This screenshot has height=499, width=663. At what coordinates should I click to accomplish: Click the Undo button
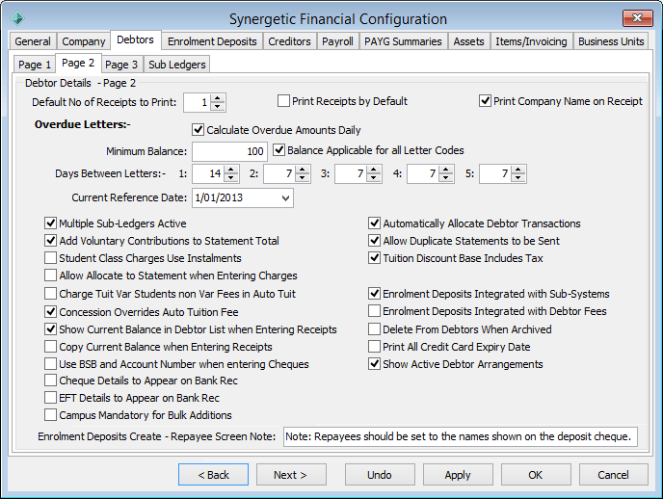coord(380,475)
